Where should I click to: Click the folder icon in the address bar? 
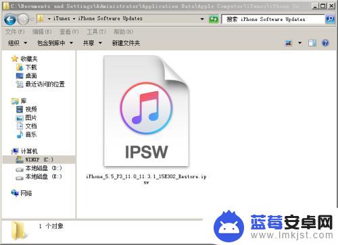point(41,19)
